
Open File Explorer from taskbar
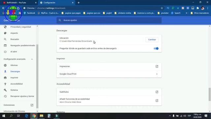(x=42, y=116)
